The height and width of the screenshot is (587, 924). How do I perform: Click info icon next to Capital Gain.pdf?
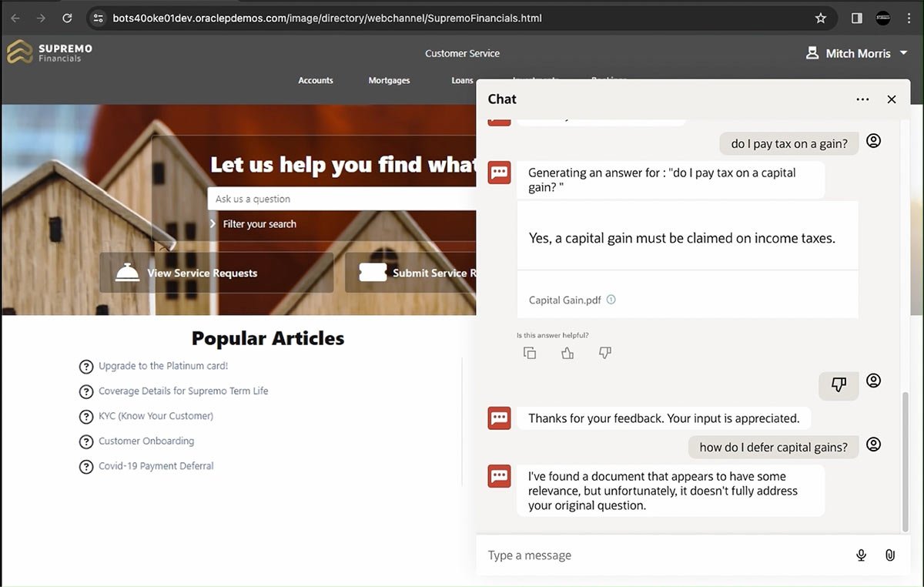tap(611, 300)
